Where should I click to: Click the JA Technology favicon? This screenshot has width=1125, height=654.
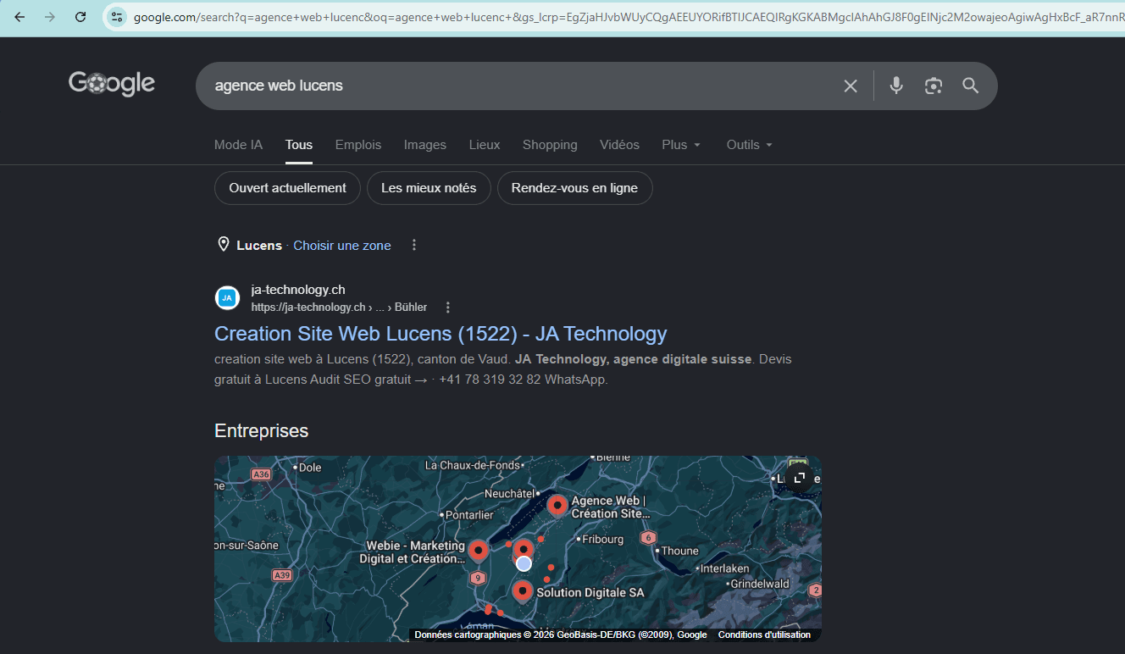coord(226,297)
